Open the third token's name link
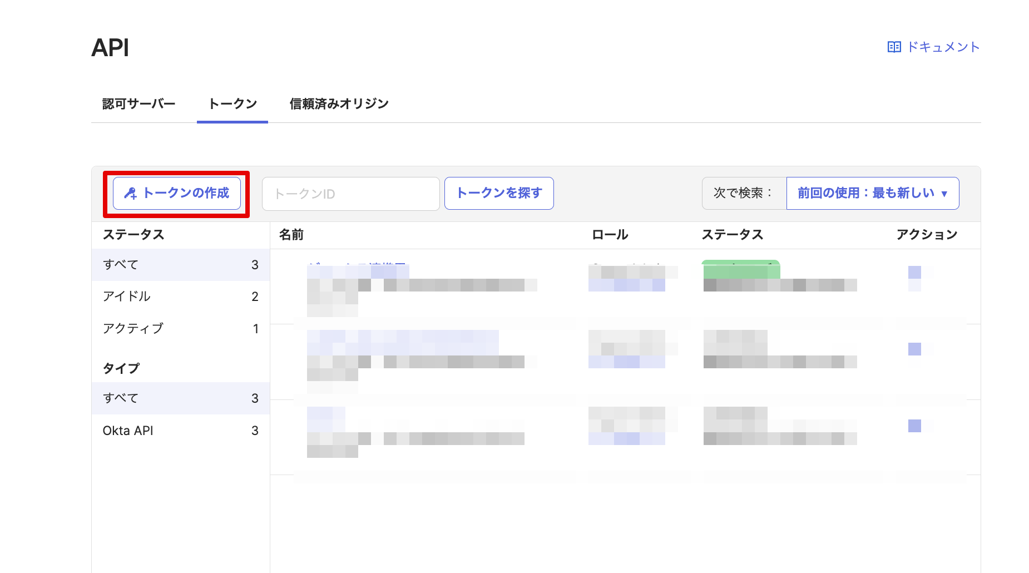This screenshot has width=1029, height=573. coord(326,414)
